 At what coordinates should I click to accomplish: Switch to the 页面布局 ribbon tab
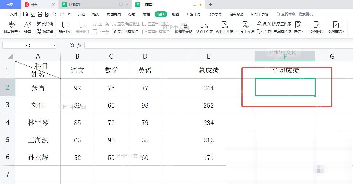point(114,14)
